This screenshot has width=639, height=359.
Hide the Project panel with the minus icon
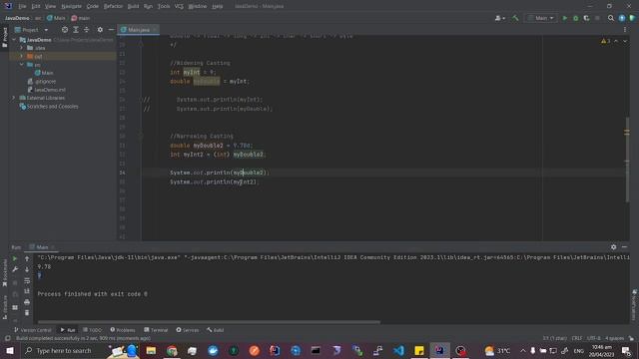pyautogui.click(x=111, y=30)
